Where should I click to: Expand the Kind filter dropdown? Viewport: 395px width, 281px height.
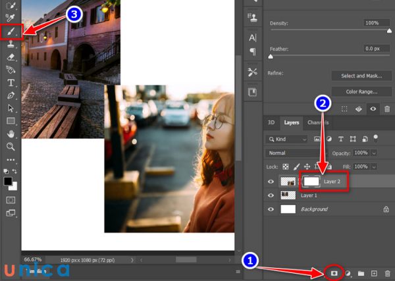pyautogui.click(x=287, y=139)
